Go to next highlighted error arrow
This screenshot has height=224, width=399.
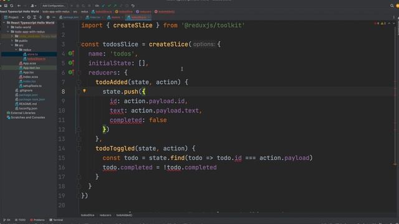[394, 24]
